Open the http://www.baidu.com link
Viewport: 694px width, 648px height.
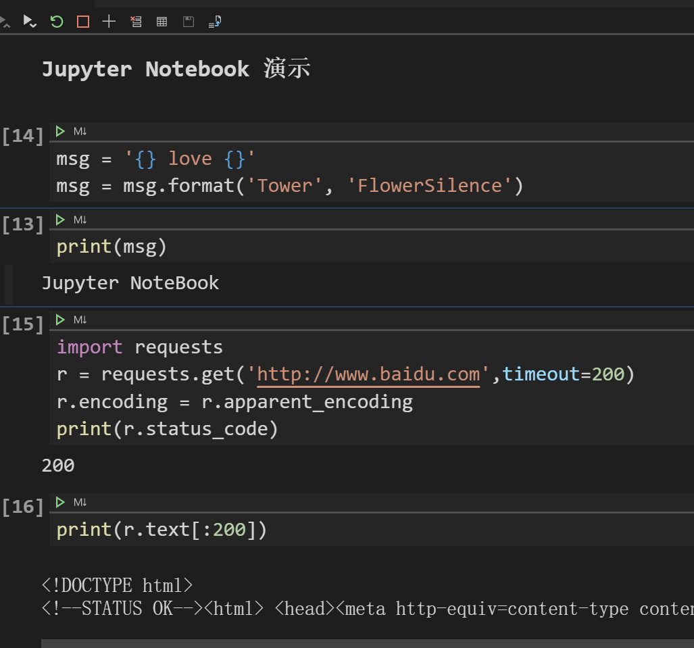(x=368, y=374)
